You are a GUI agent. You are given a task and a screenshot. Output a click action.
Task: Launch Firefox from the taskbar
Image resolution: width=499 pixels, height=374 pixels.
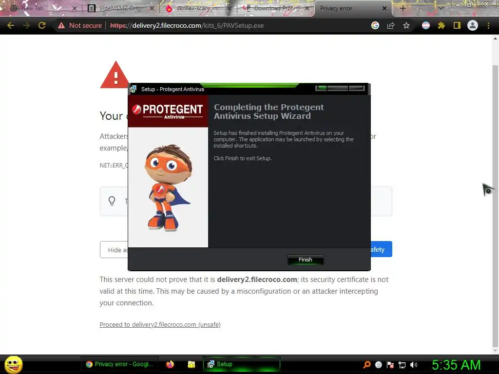pos(170,364)
